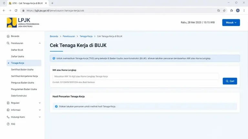Open the Masuk login dropdown
This screenshot has width=248, height=139.
coord(231,23)
